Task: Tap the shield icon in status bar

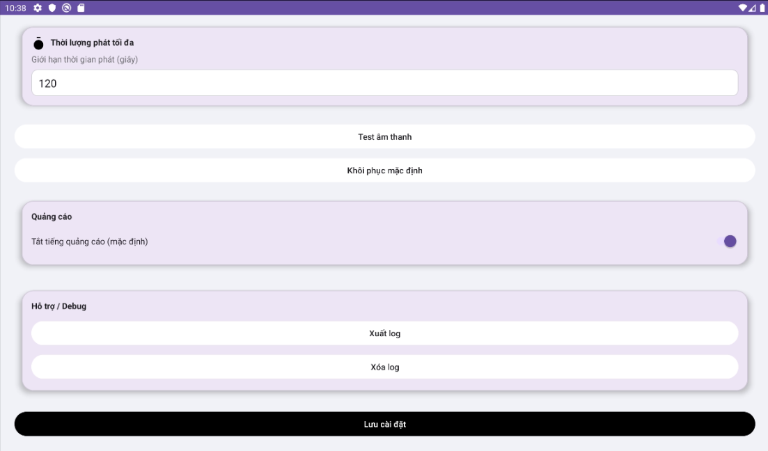Action: click(52, 8)
